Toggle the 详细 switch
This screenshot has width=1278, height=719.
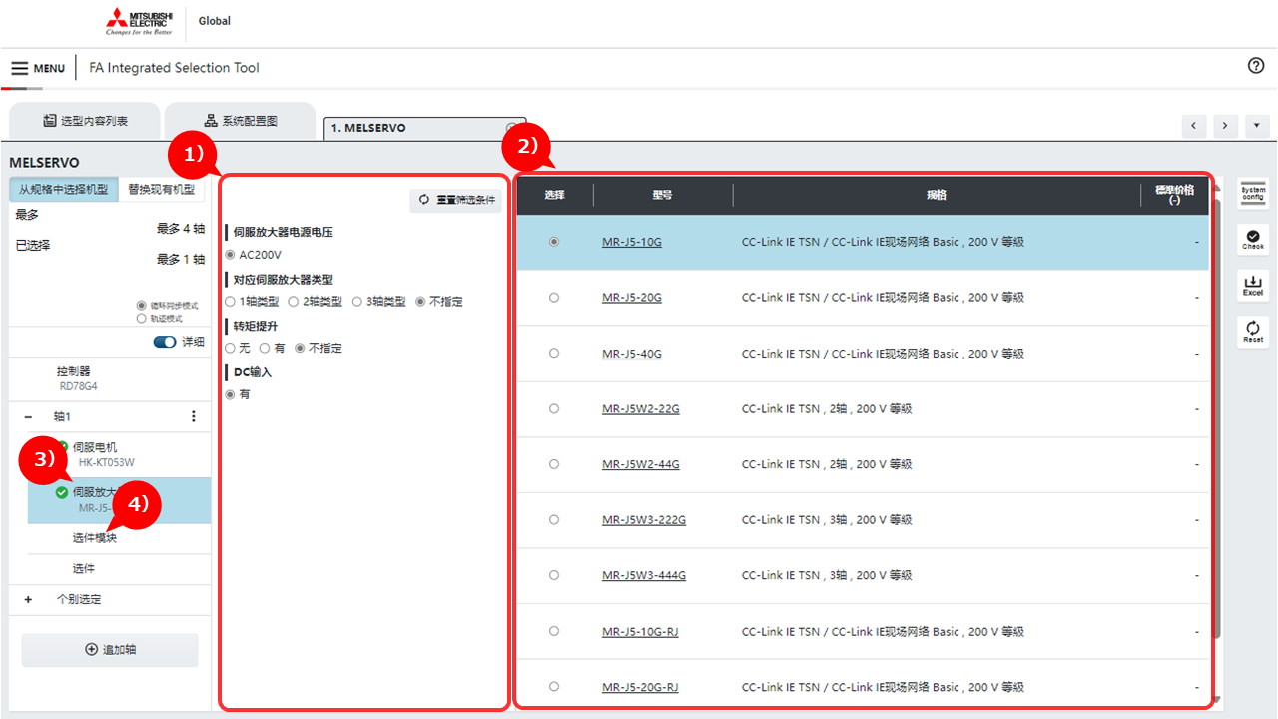pyautogui.click(x=165, y=342)
